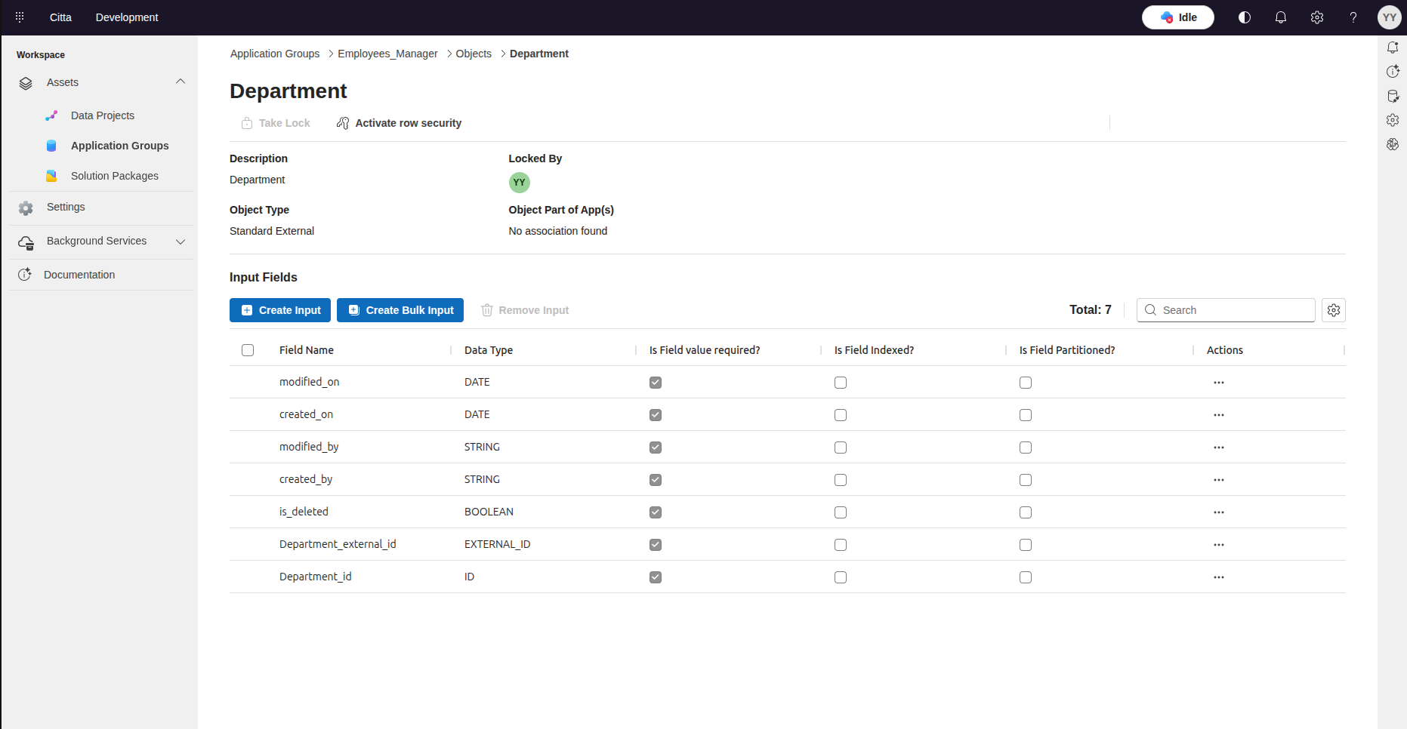Toggle Is Field Indexed for created_on
This screenshot has width=1407, height=729.
(x=841, y=415)
